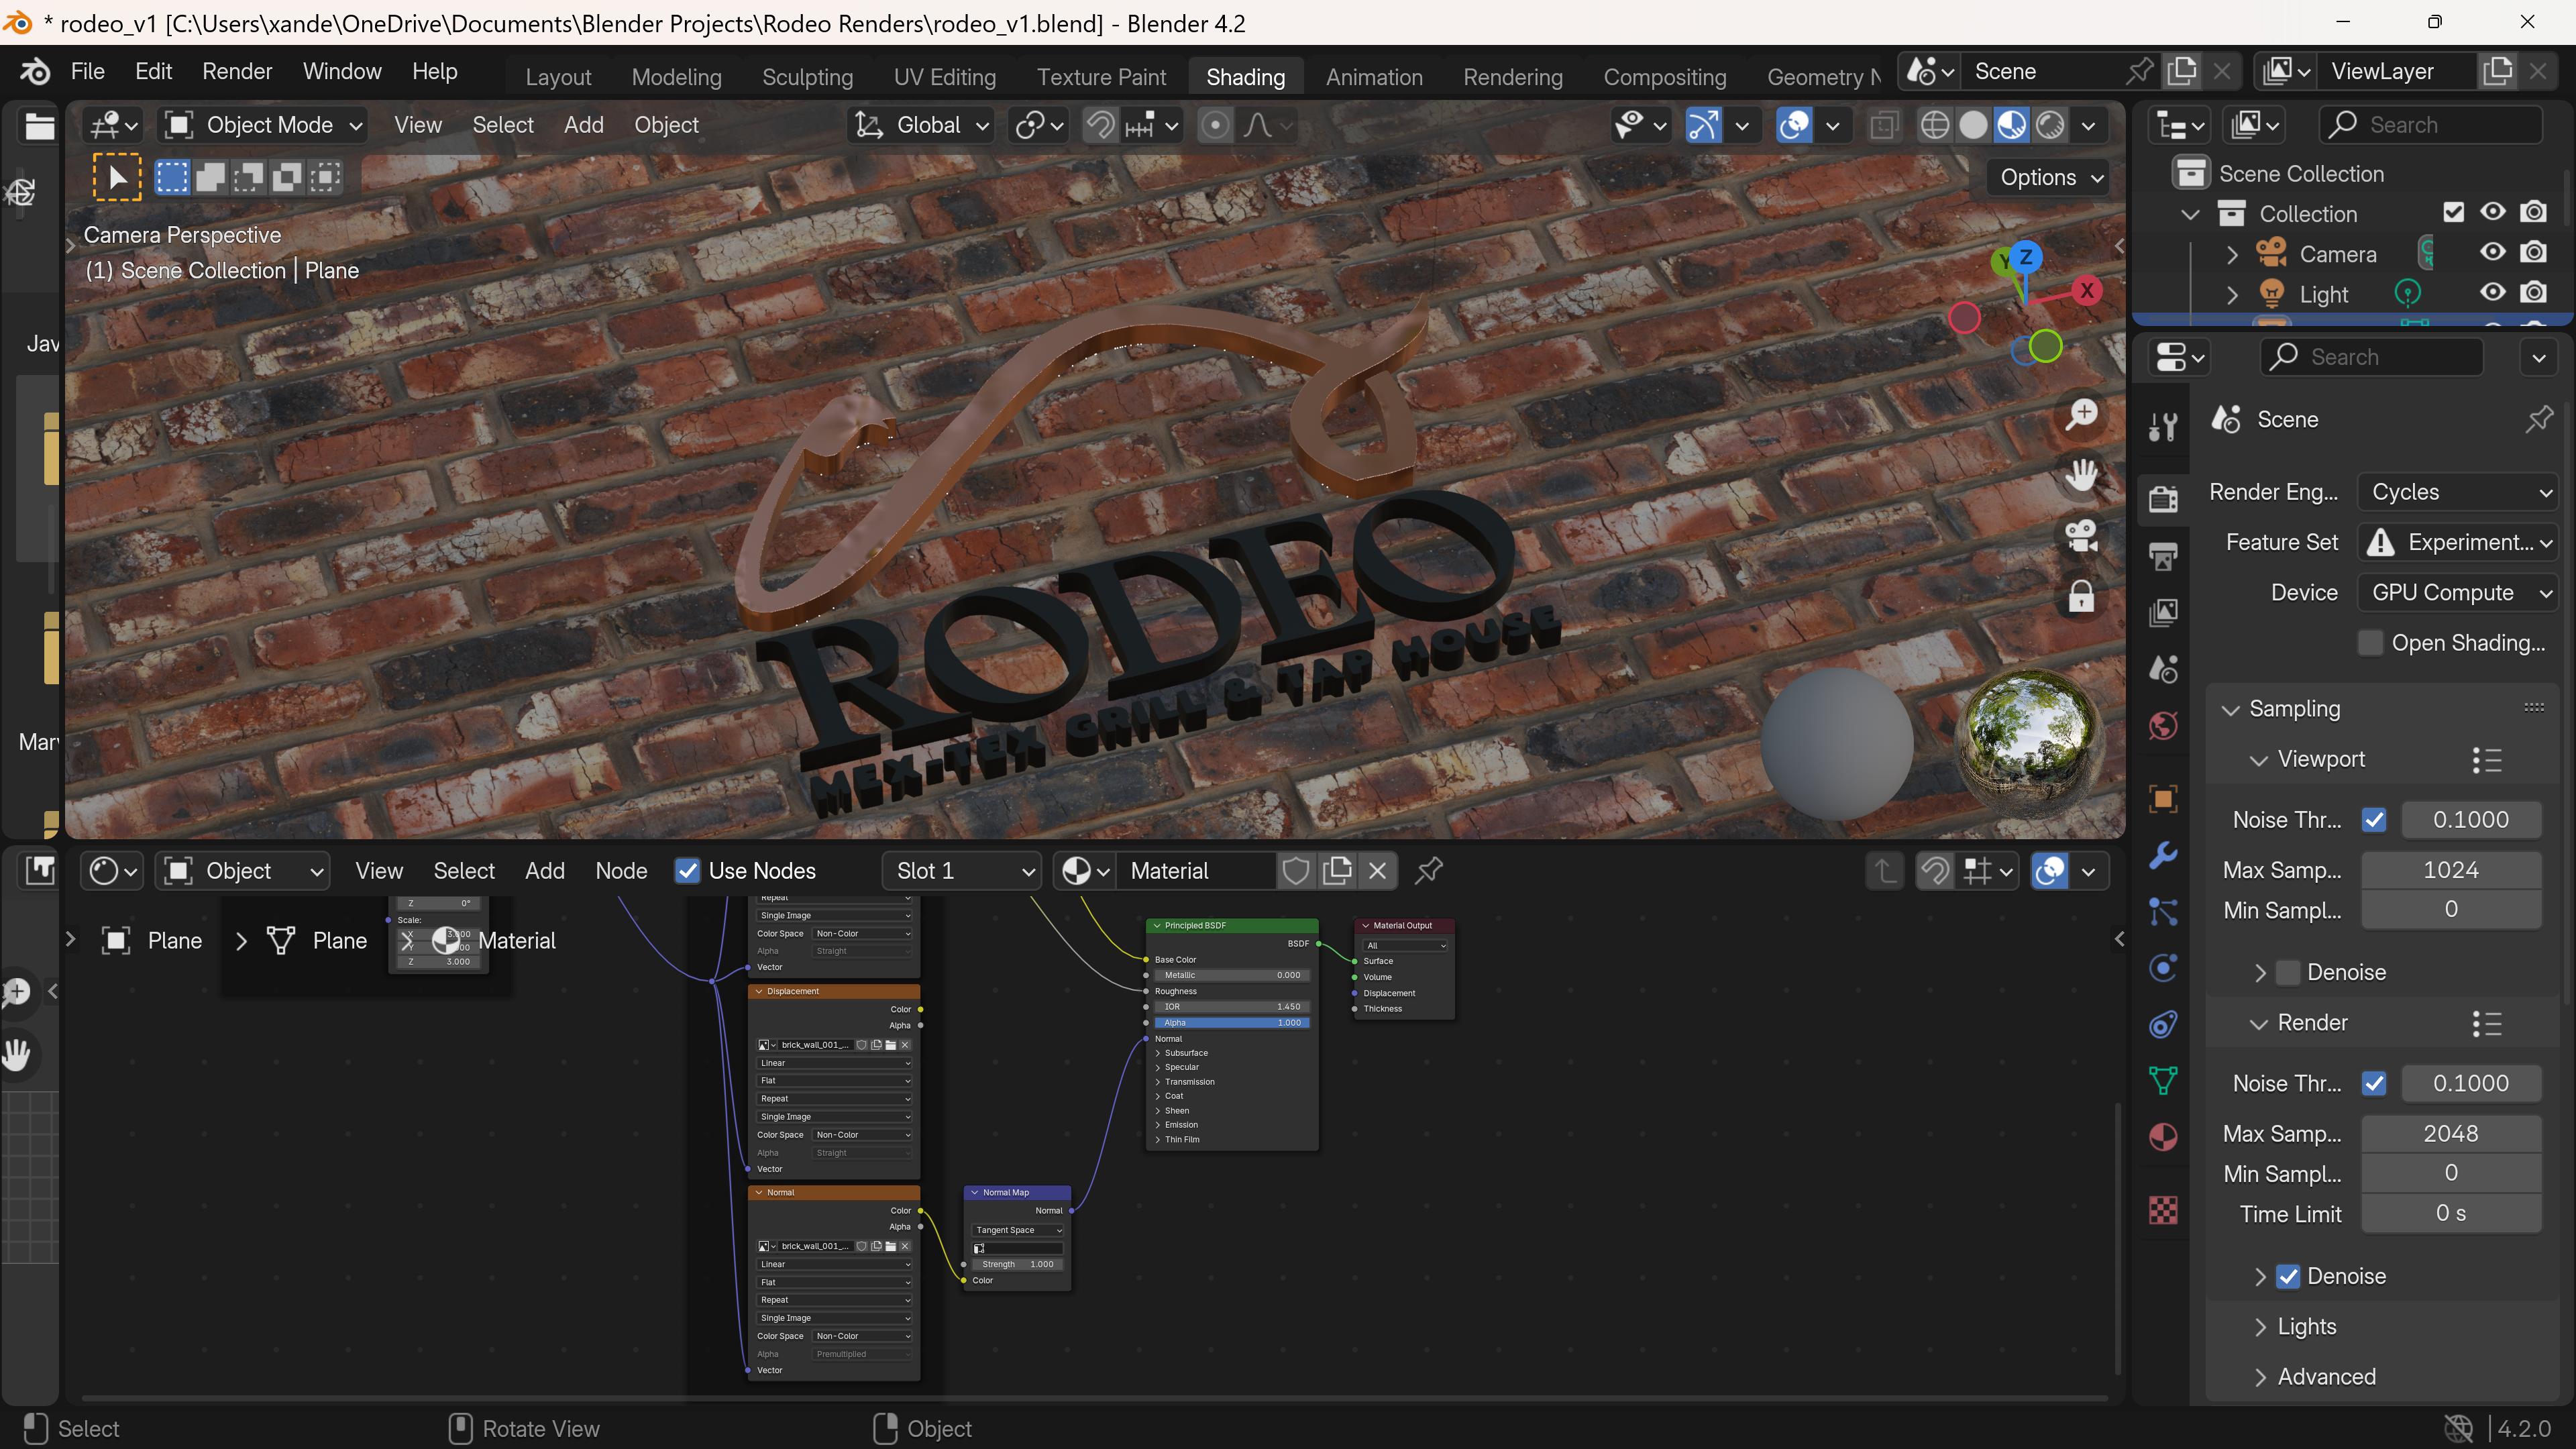The height and width of the screenshot is (1449, 2576).
Task: Toggle camera view icon in viewport
Action: (x=2082, y=536)
